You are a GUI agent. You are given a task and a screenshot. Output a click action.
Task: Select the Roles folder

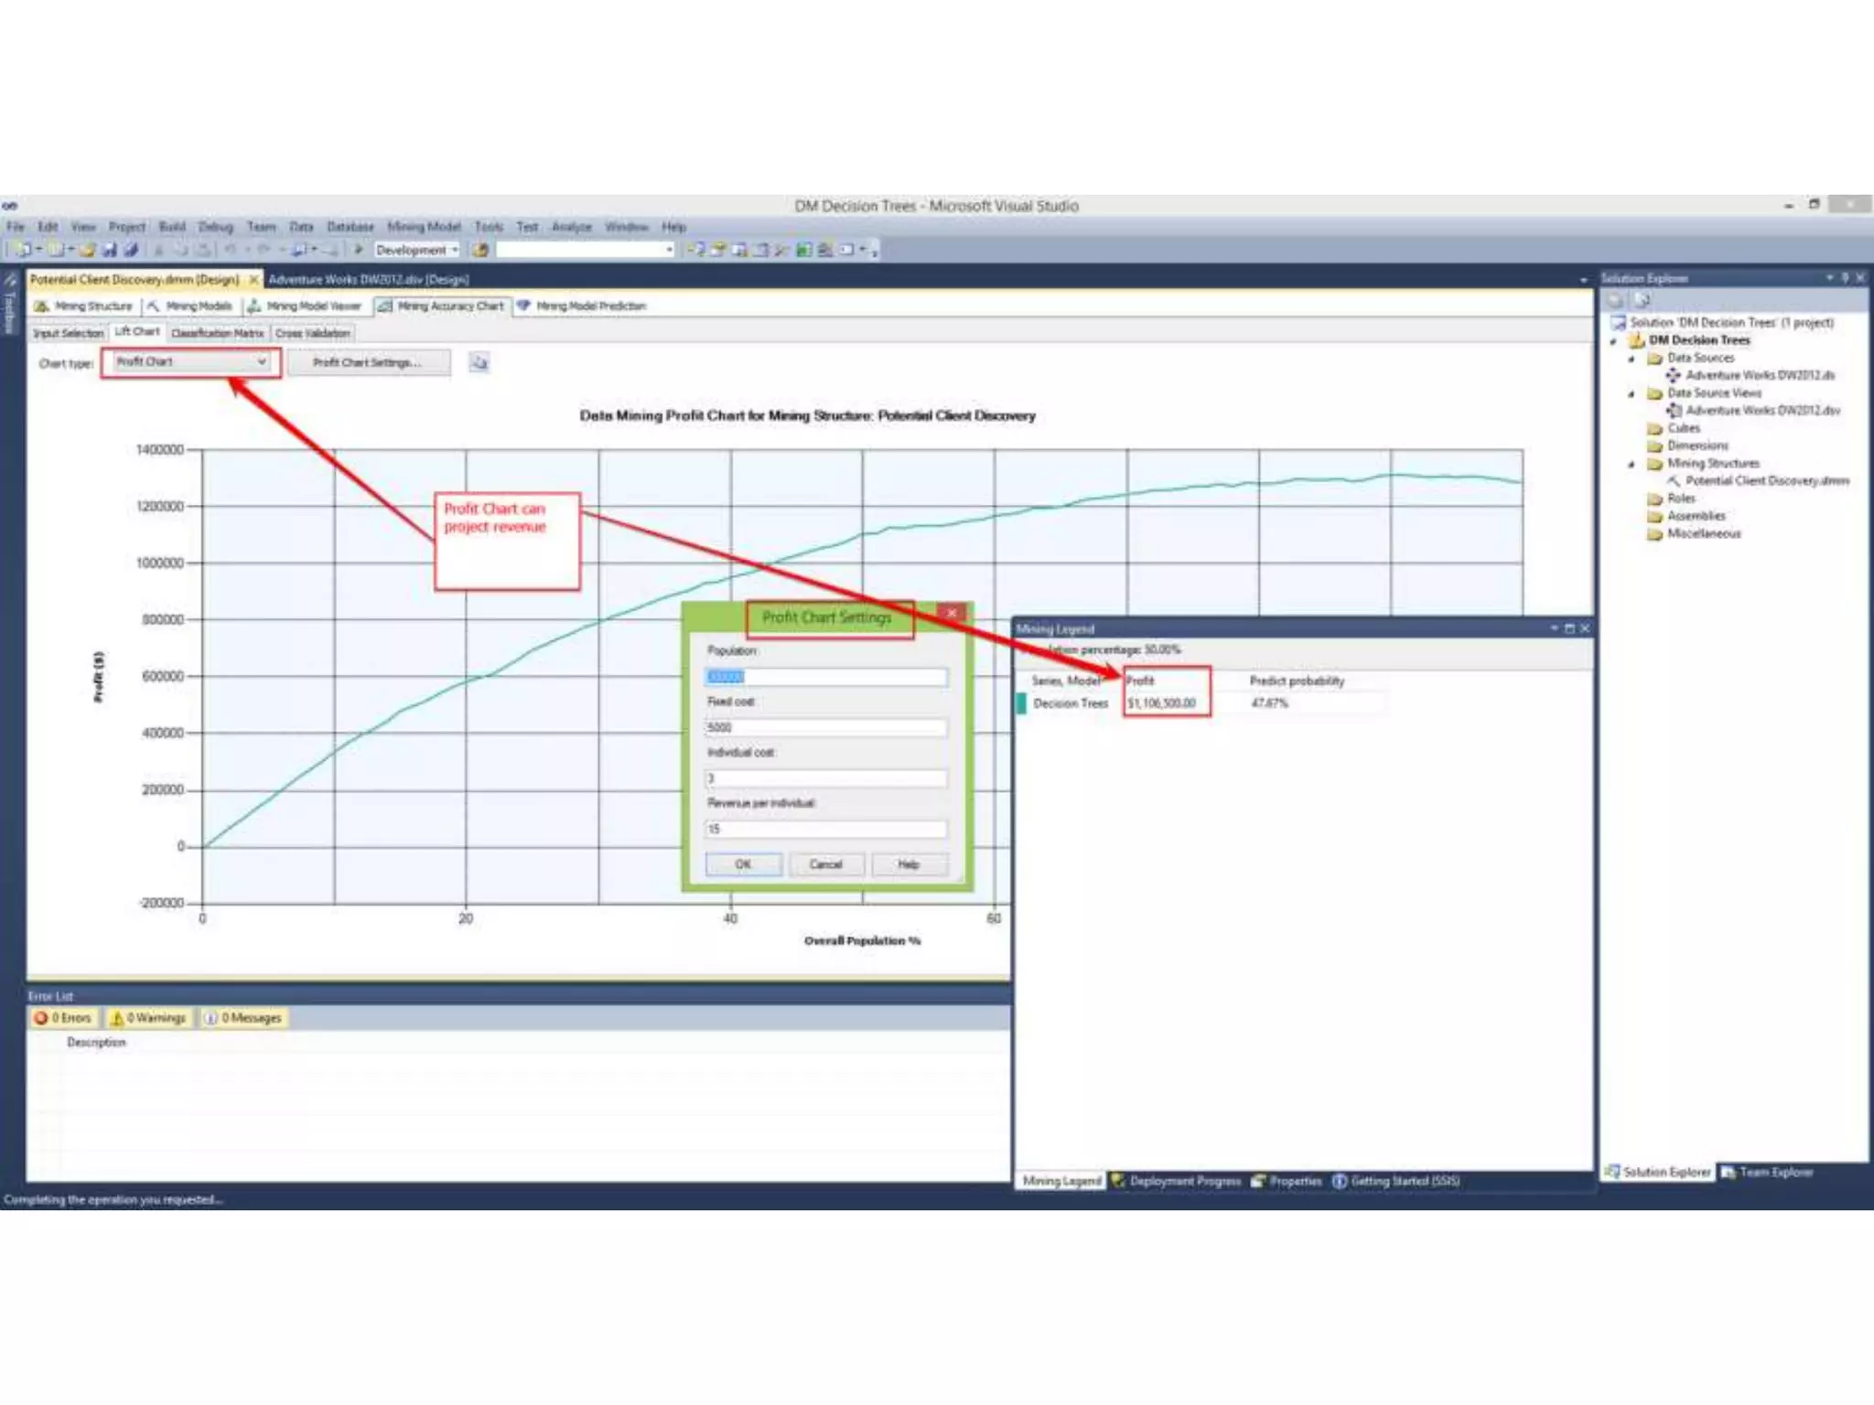[1672, 499]
